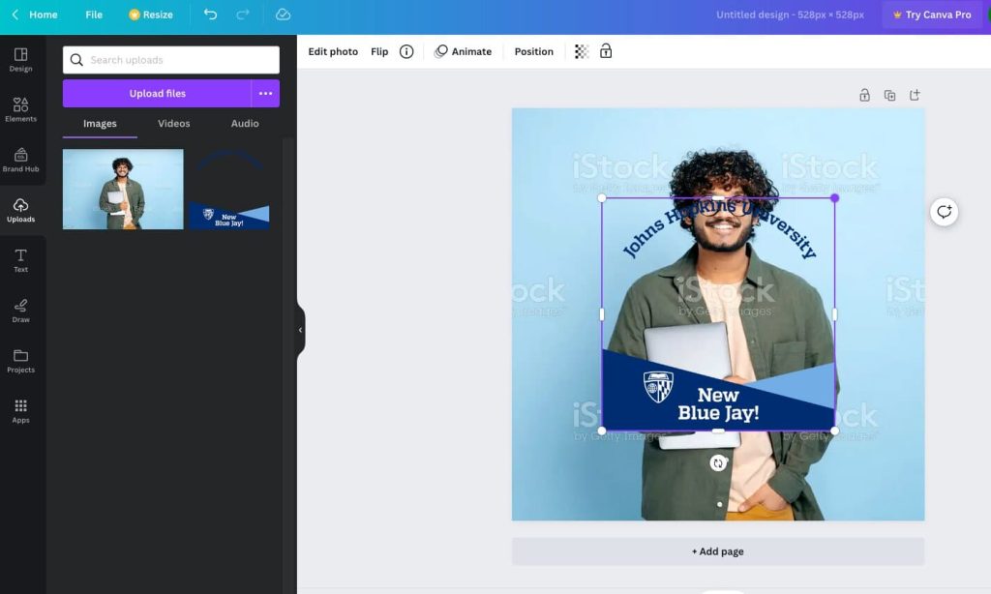This screenshot has width=991, height=594.
Task: Select the man with laptop thumbnail
Action: pyautogui.click(x=123, y=189)
